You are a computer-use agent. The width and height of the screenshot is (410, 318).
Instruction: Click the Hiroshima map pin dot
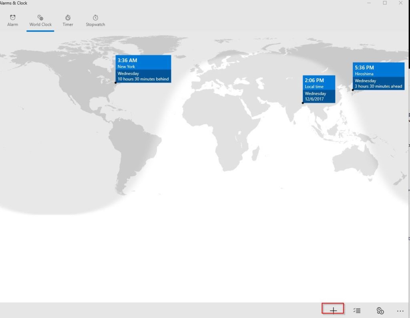(x=353, y=90)
